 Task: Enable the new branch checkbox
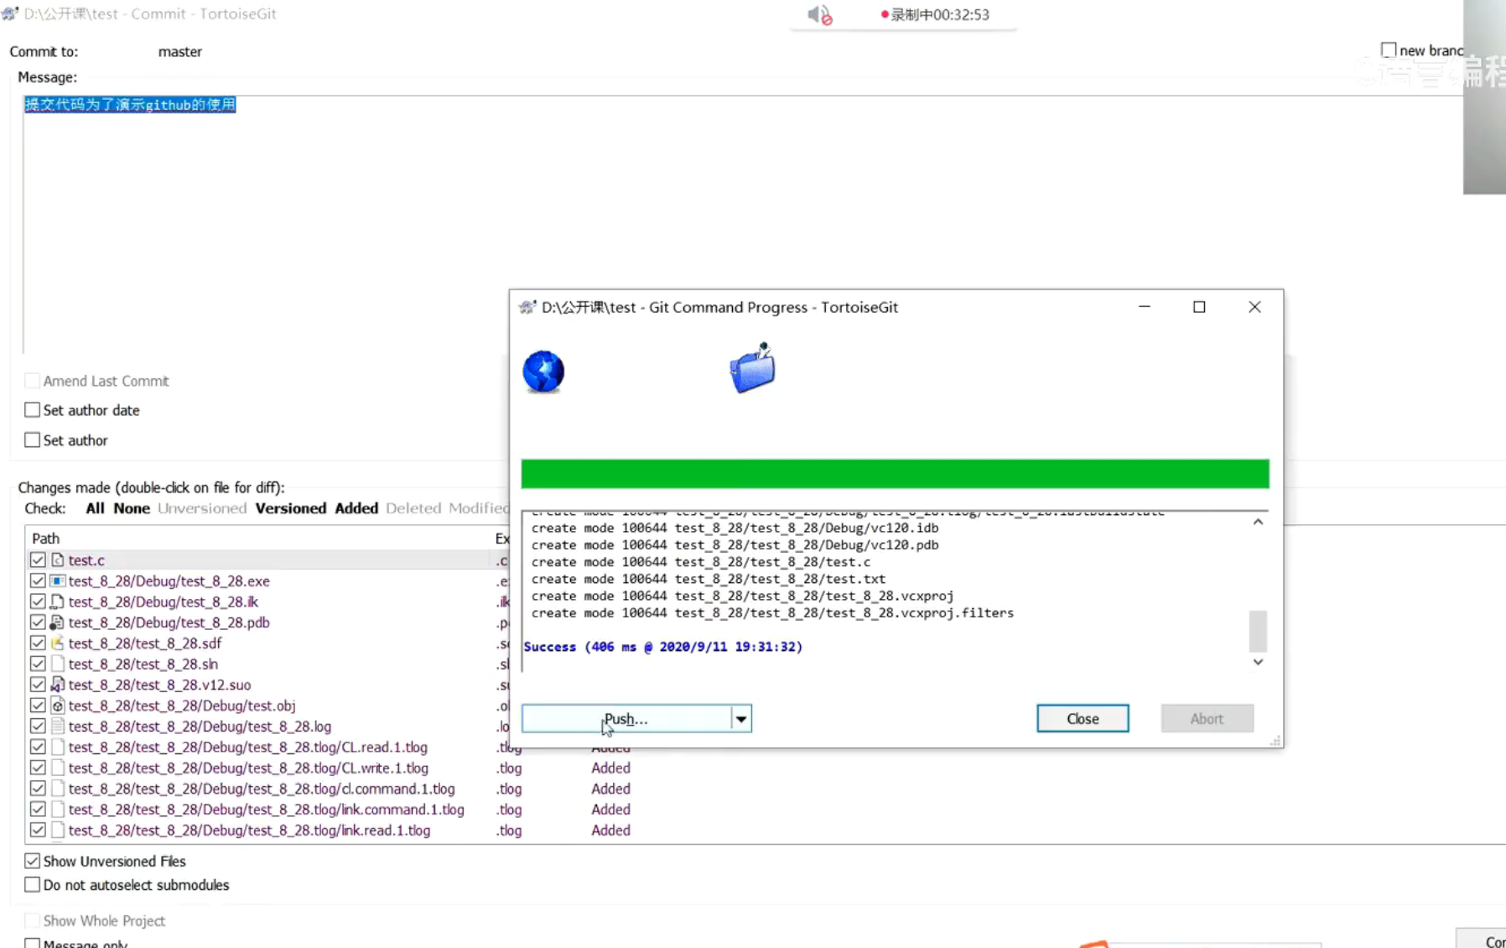tap(1389, 50)
